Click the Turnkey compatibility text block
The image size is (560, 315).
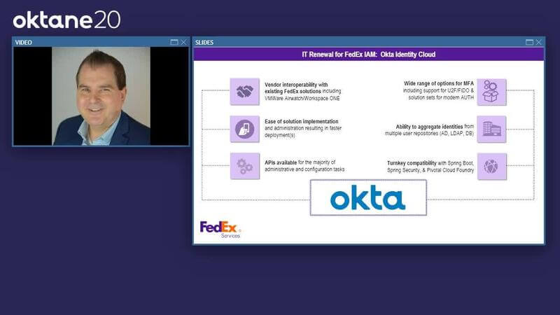[431, 167]
